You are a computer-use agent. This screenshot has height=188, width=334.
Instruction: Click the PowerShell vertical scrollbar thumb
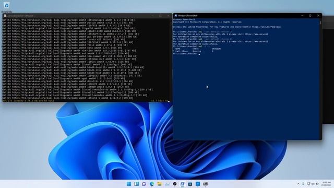(x=320, y=22)
